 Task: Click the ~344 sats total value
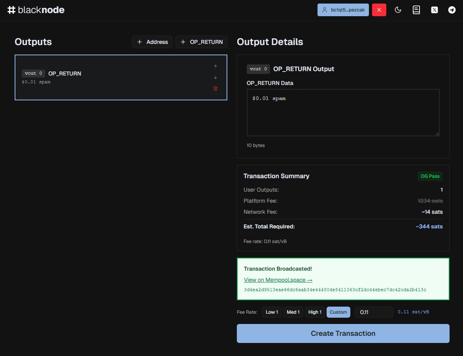429,226
